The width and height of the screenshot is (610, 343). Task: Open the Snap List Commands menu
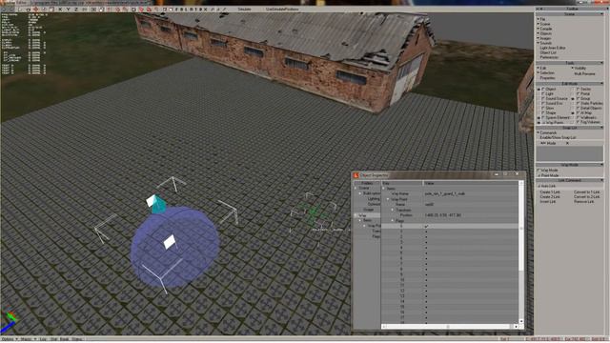click(547, 132)
